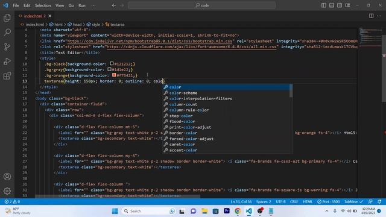
Task: Select 'accent-color' suggestion
Action: [x=226, y=150]
